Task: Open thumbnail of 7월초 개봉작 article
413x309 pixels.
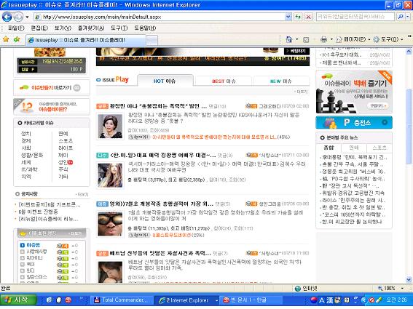Action: (x=110, y=224)
